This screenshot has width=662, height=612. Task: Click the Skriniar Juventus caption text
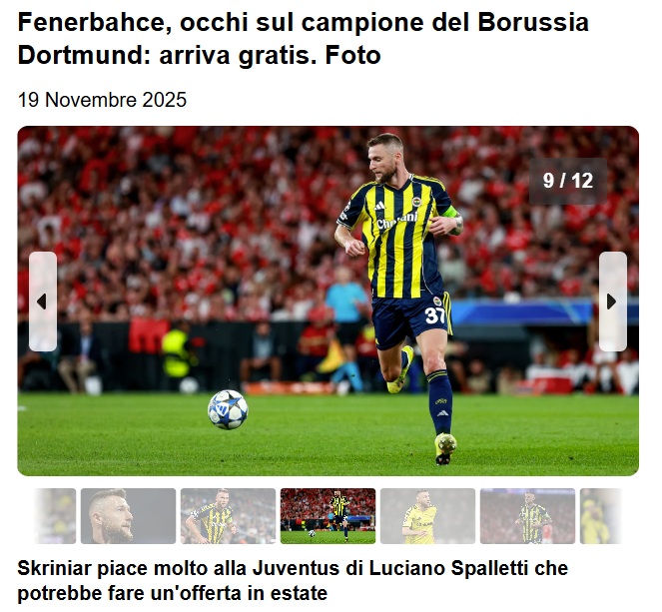click(x=293, y=580)
